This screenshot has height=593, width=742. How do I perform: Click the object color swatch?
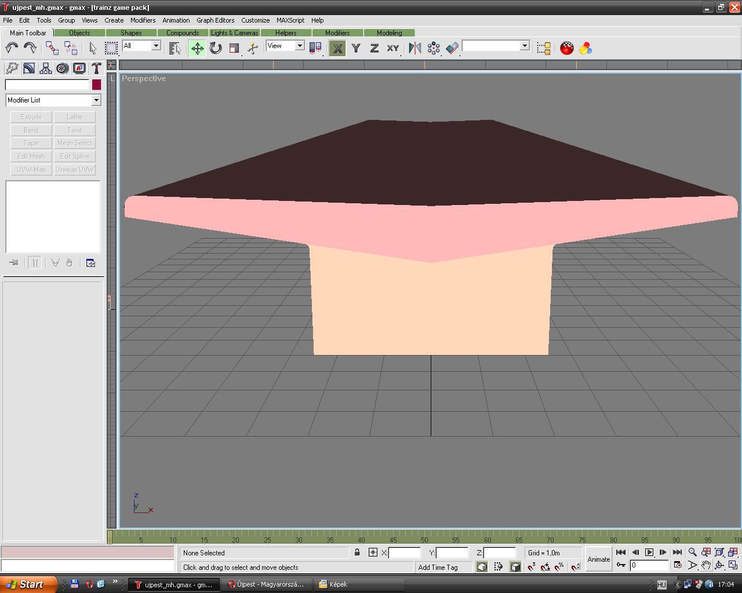96,85
